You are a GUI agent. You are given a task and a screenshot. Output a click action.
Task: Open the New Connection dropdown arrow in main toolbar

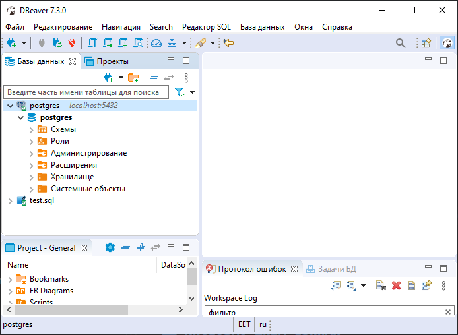pyautogui.click(x=24, y=43)
